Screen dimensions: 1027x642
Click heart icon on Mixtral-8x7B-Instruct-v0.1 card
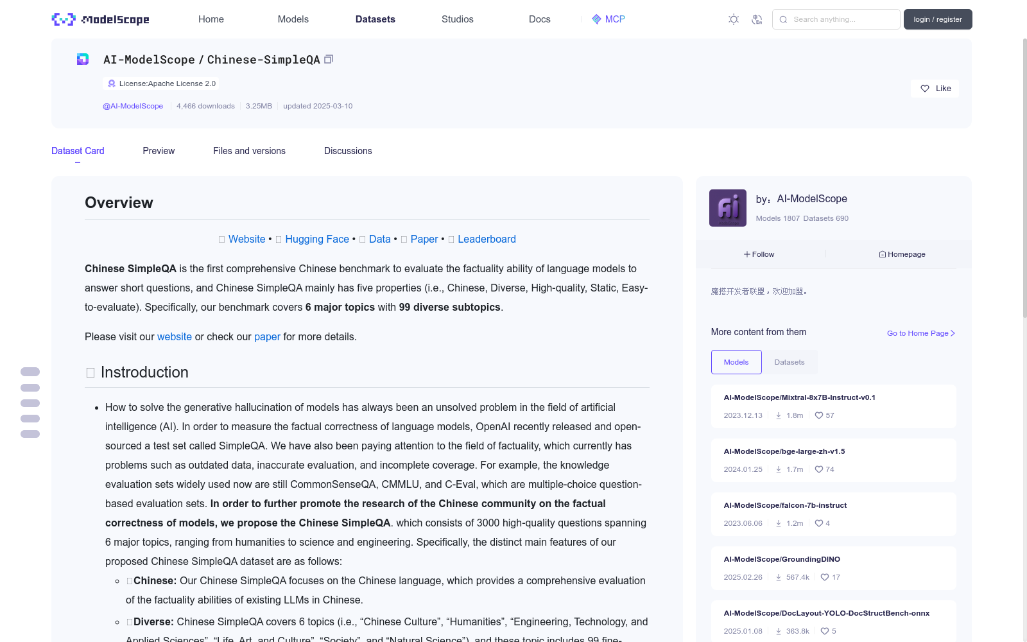click(x=819, y=415)
